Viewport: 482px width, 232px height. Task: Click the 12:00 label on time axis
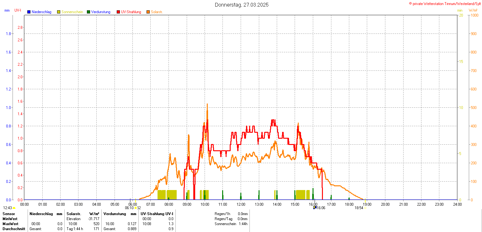(241, 204)
